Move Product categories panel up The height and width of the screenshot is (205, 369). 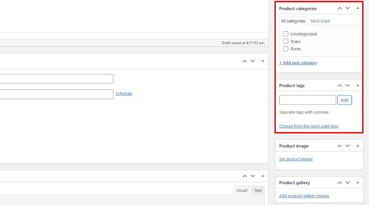339,8
